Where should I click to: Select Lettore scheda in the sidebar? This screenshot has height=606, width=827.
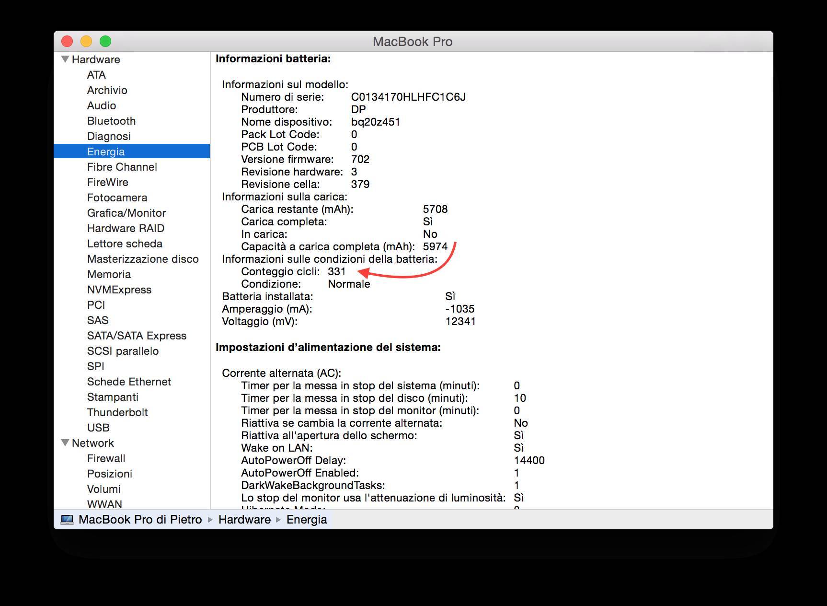125,244
